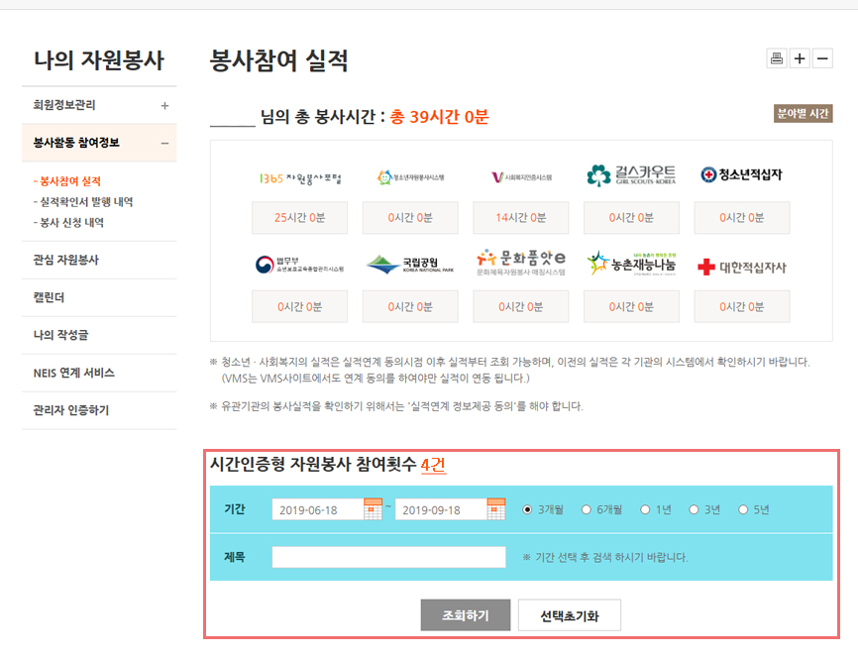Collapse the 봉사활동 참여정보 section
Screen dimensions: 858x658
164,143
